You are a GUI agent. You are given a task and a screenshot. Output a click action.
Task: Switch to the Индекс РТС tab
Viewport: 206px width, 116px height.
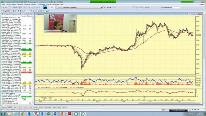click(48, 108)
